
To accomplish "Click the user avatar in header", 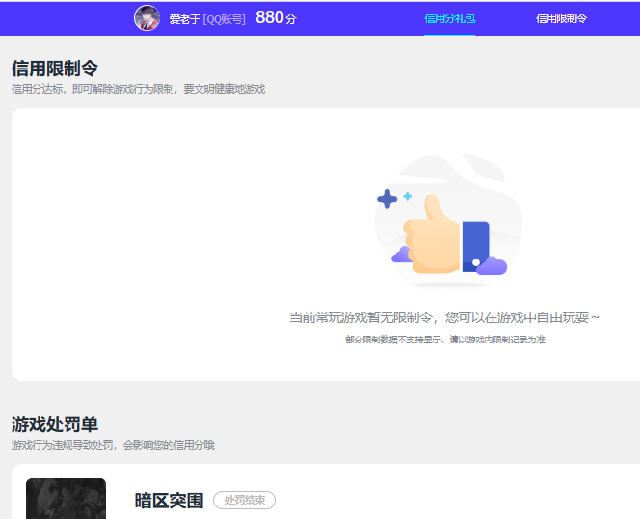I will [x=147, y=18].
